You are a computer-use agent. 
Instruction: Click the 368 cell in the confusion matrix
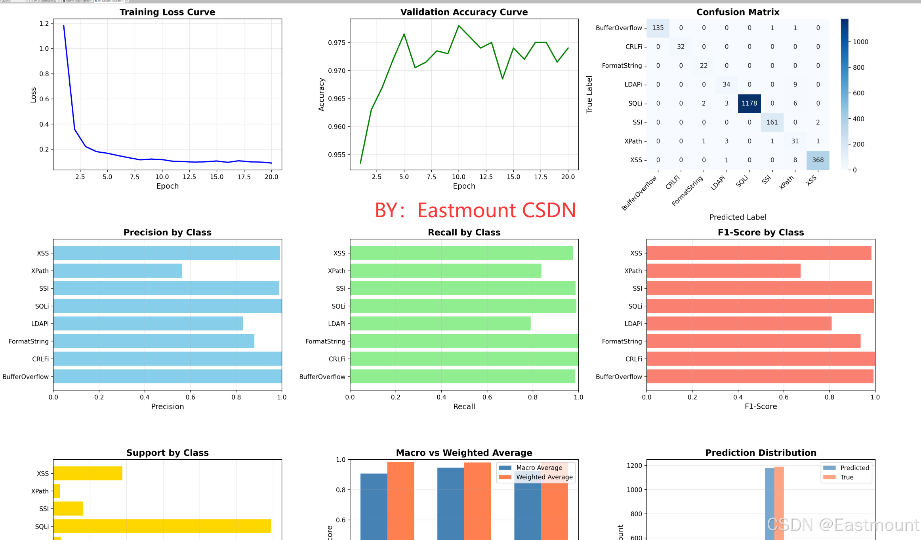(818, 160)
